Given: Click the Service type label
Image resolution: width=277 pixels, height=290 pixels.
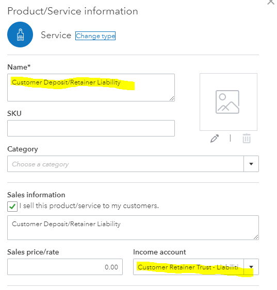Looking at the screenshot, I should (x=56, y=35).
